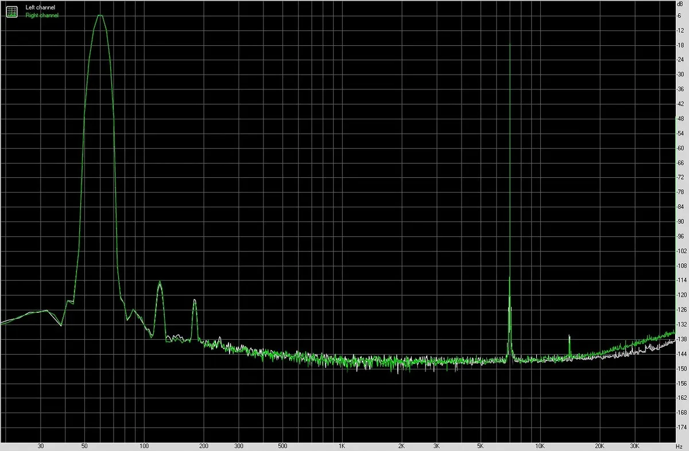Click the 3K frequency axis label

click(436, 445)
